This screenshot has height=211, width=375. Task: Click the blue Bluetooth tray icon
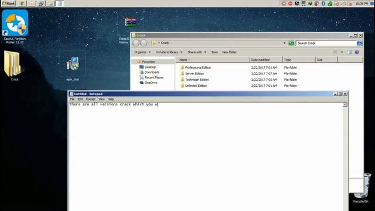pyautogui.click(x=323, y=4)
